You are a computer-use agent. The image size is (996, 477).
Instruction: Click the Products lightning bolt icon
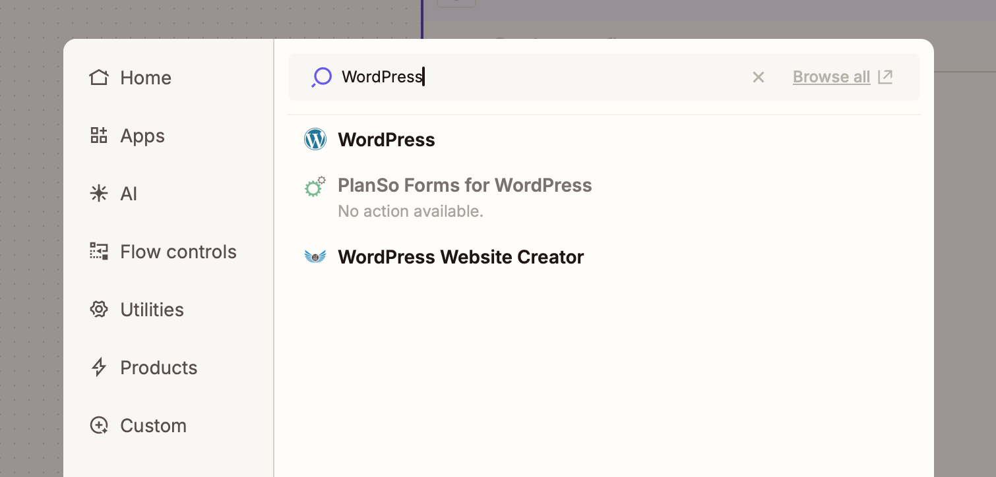(99, 368)
